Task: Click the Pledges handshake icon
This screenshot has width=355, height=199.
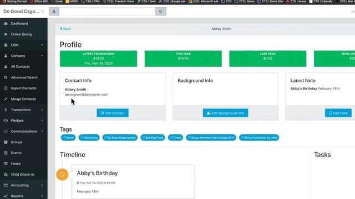Action: pyautogui.click(x=6, y=121)
